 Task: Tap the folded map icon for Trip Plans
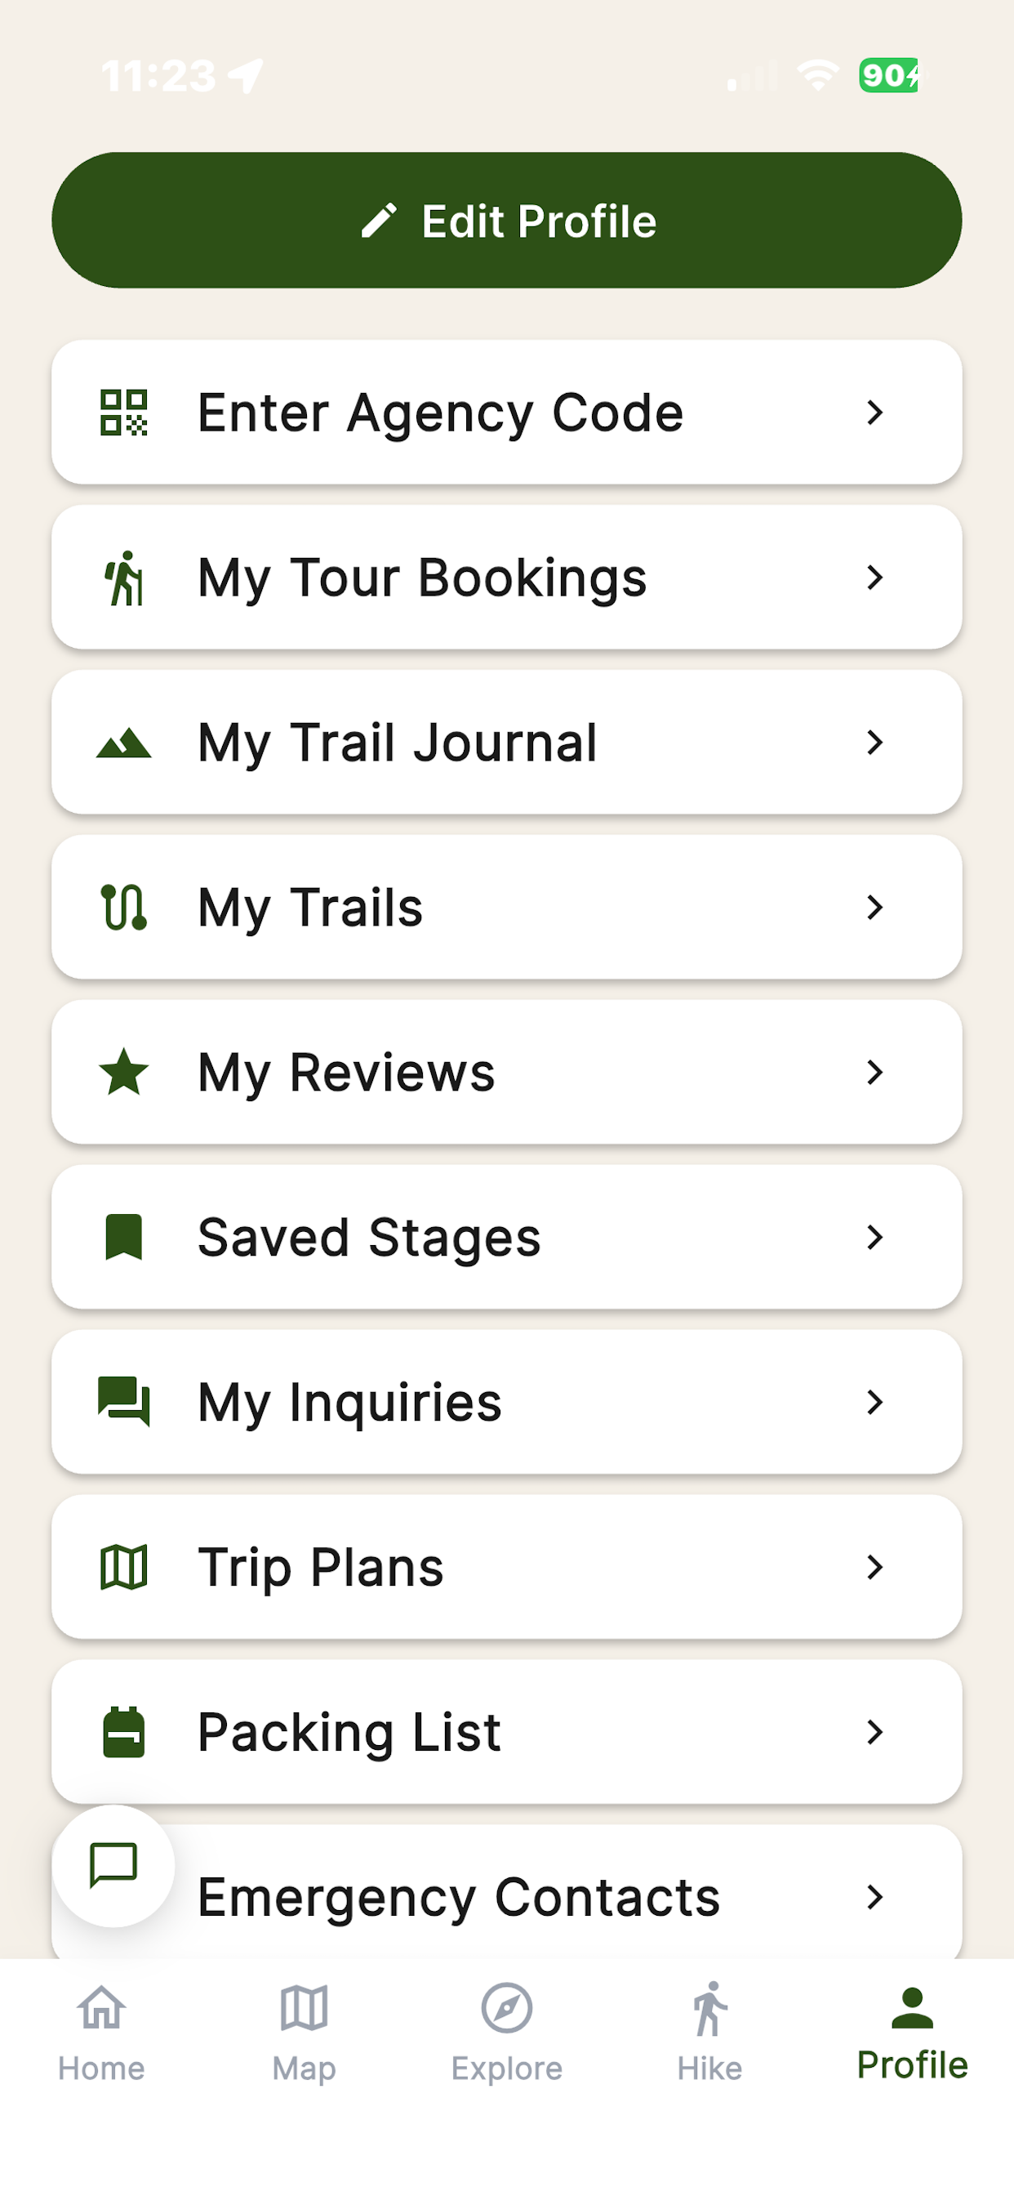[123, 1567]
